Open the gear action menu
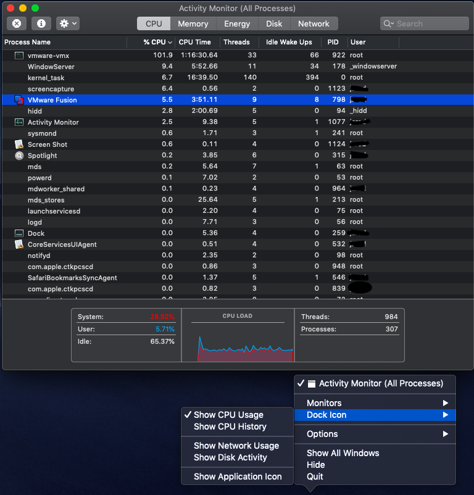 coord(68,23)
